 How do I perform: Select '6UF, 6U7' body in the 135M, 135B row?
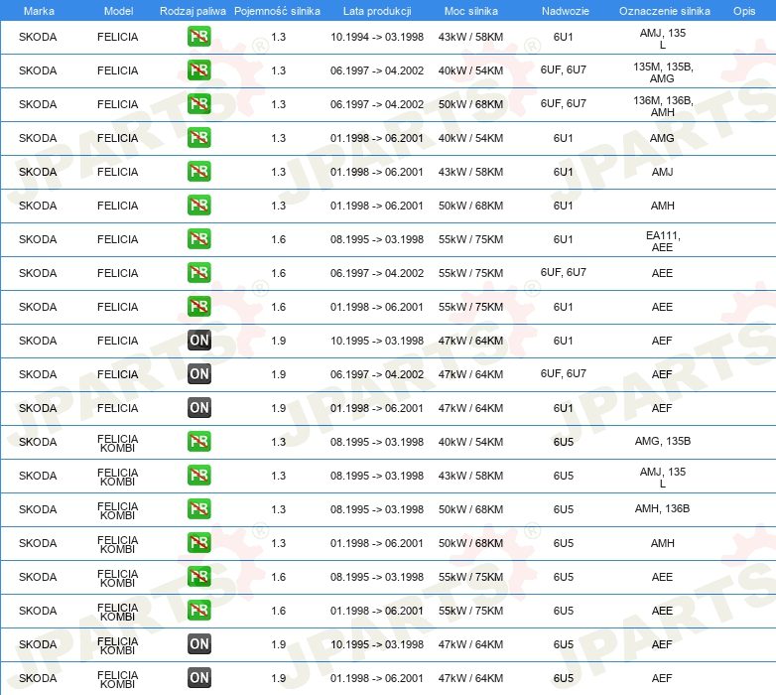pos(564,69)
